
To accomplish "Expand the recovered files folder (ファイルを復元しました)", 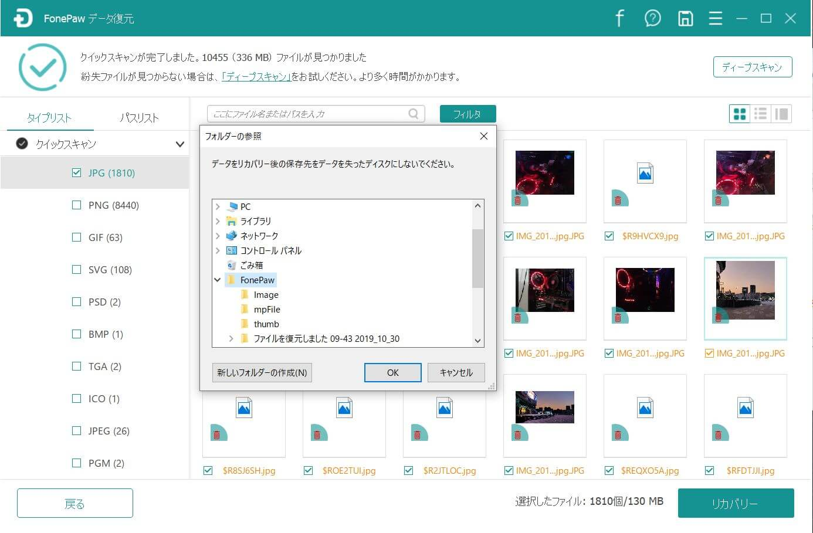I will tap(231, 338).
